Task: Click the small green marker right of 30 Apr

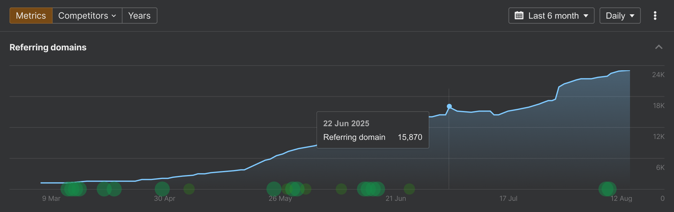Action: tap(189, 189)
